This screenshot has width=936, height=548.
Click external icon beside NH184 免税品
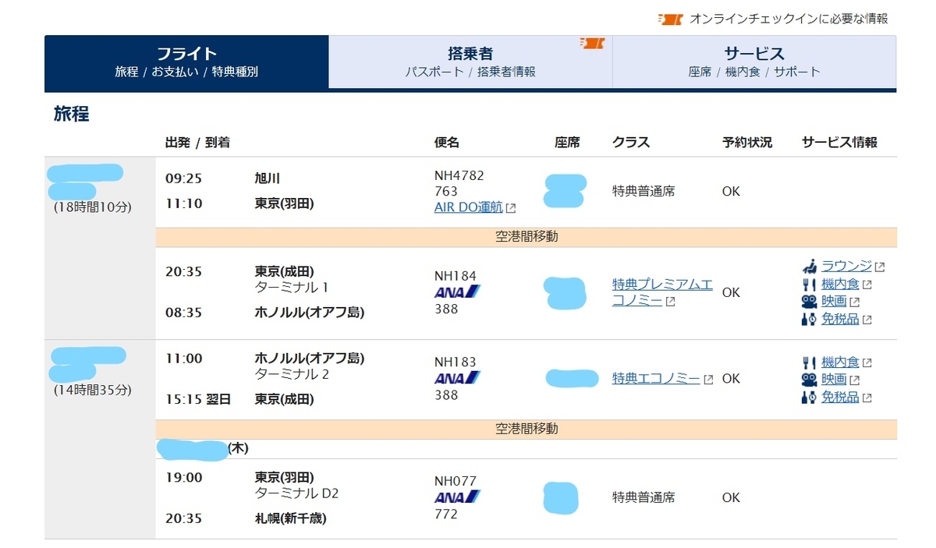coord(867,320)
